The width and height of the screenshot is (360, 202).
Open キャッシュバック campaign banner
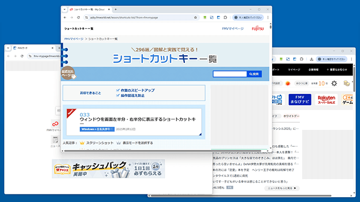(x=109, y=169)
